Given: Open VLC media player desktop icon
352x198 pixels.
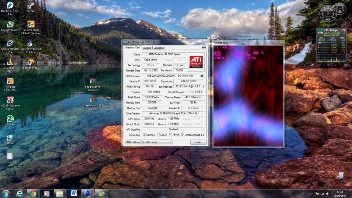Looking at the screenshot, I should [x=10, y=66].
